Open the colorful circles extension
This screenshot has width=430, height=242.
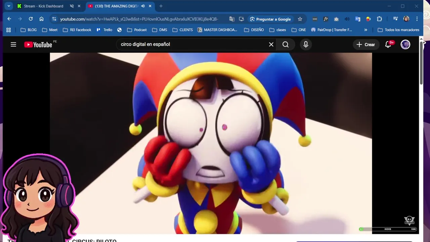click(369, 19)
